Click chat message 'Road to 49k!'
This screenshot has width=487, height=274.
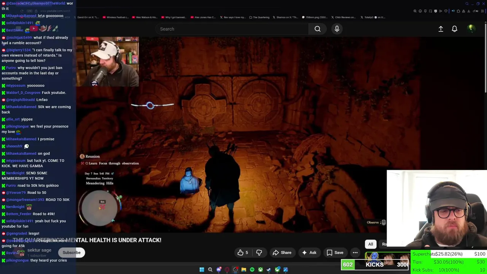[44, 214]
